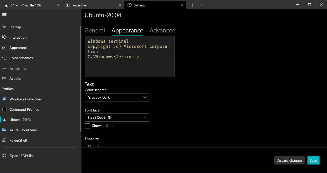Click the Rendering monitor icon
The image size is (327, 173).
[4, 68]
